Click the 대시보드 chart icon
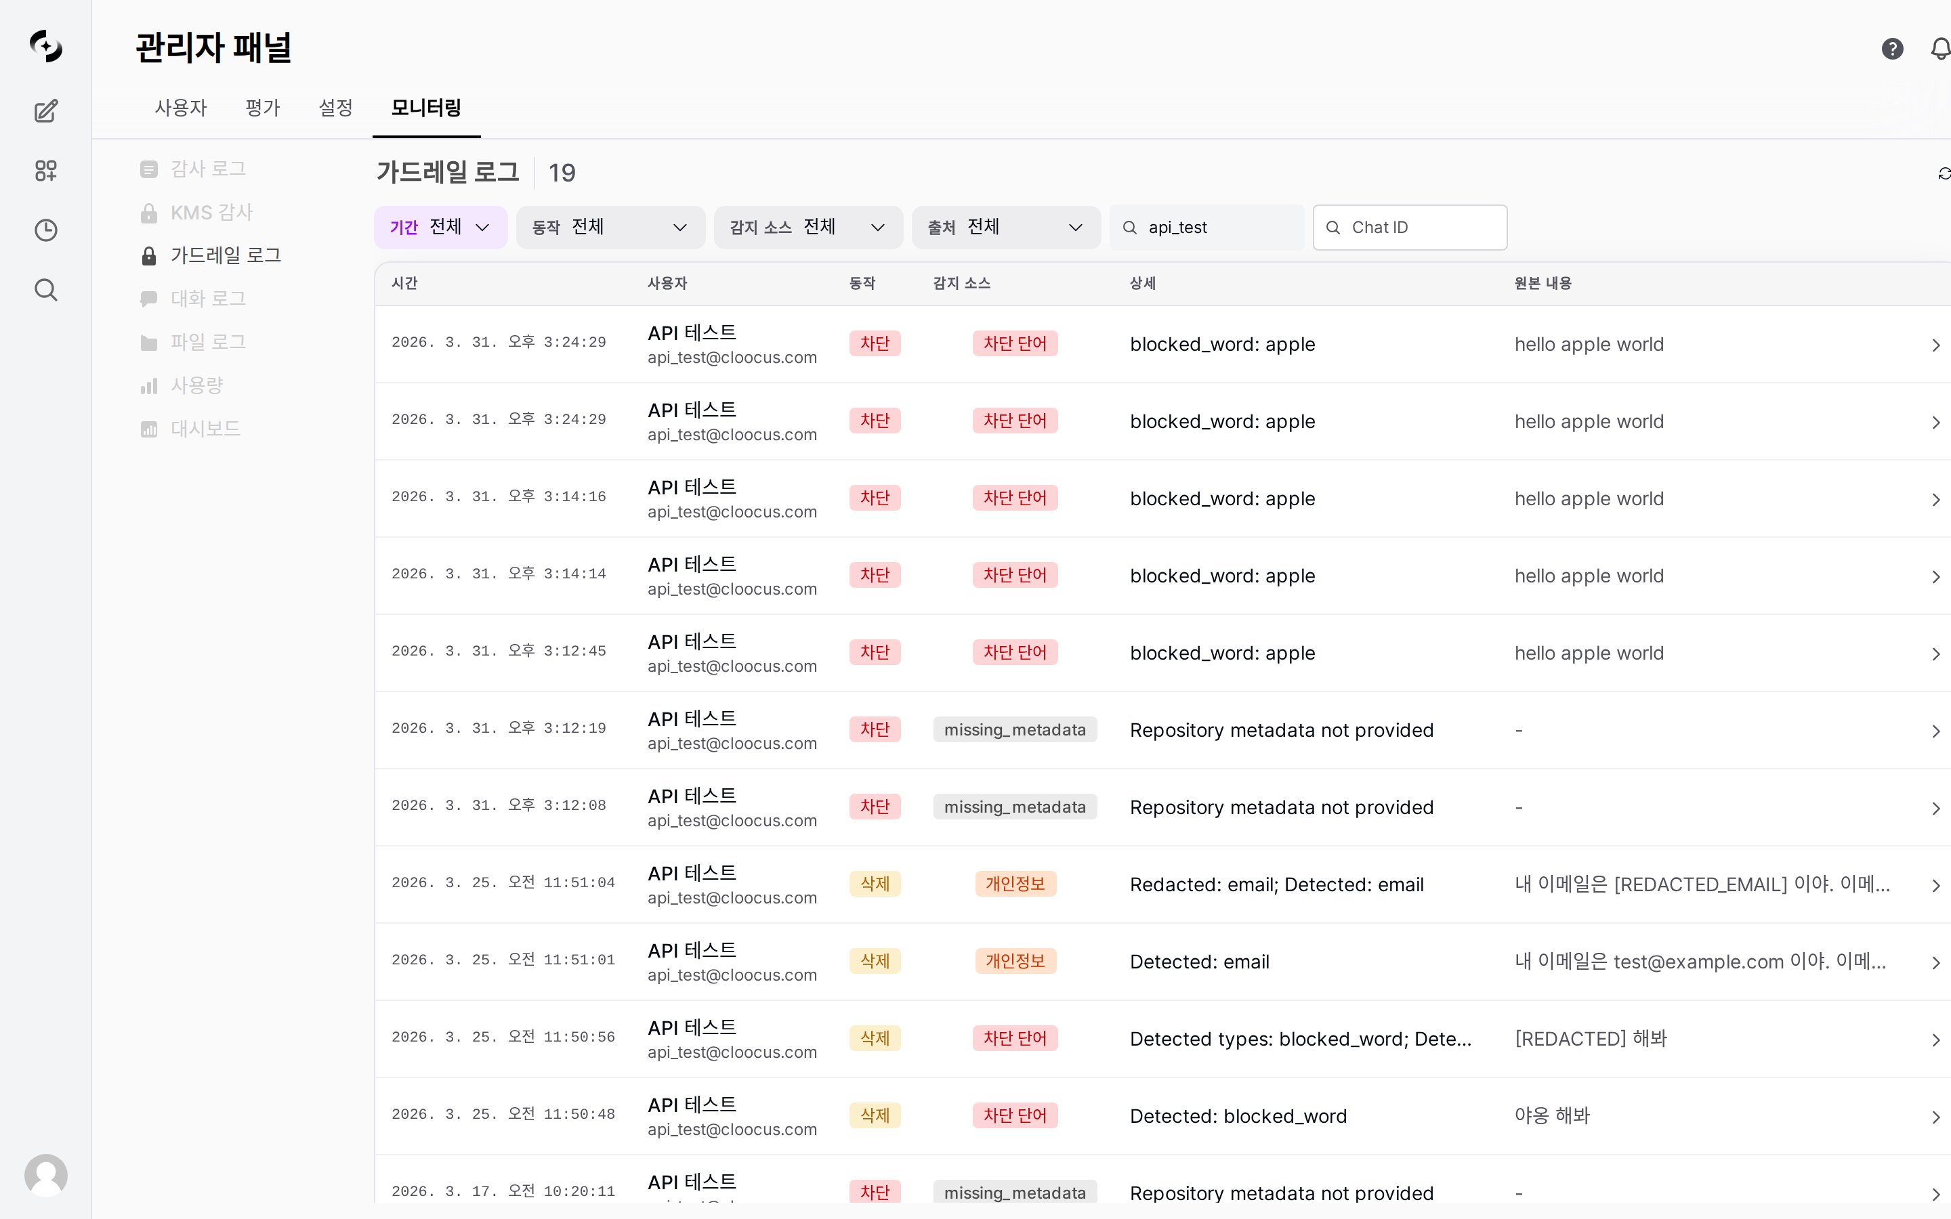The height and width of the screenshot is (1219, 1951). click(x=148, y=429)
